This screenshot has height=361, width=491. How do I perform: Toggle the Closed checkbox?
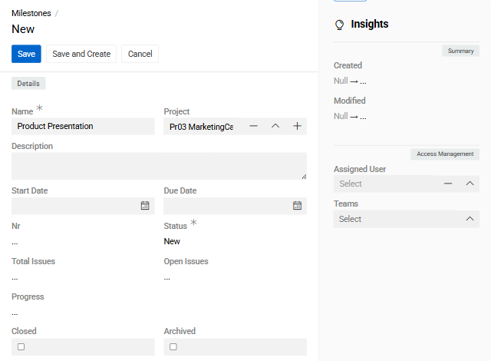21,347
